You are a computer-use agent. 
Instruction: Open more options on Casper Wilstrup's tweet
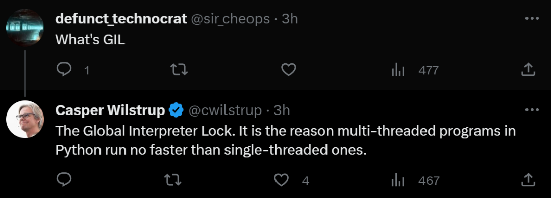coord(532,109)
